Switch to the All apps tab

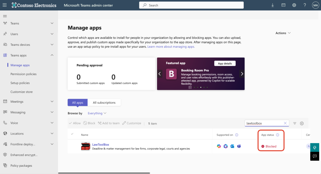(78, 102)
